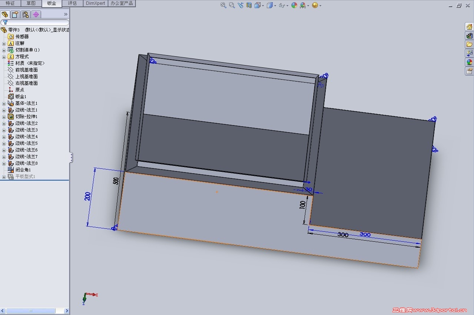
Task: Click the Section View icon
Action: click(249, 5)
